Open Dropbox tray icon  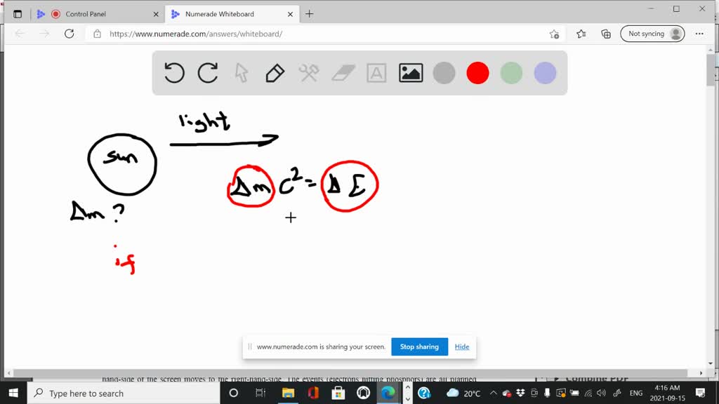[x=520, y=393]
